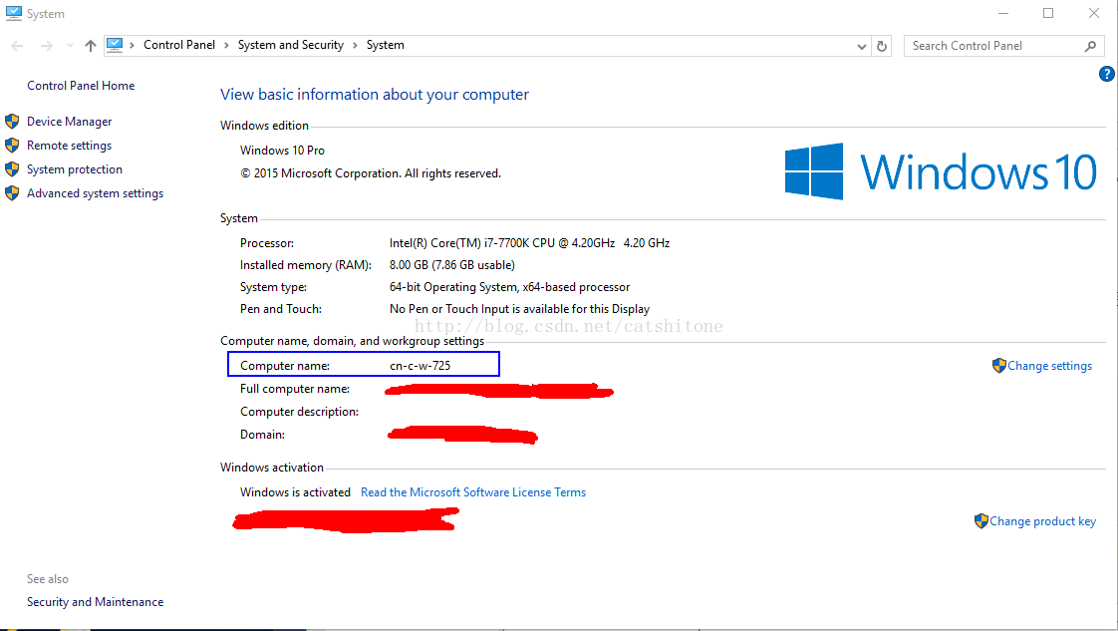Image resolution: width=1118 pixels, height=631 pixels.
Task: Click the 64-bit Operating System value
Action: coord(509,287)
